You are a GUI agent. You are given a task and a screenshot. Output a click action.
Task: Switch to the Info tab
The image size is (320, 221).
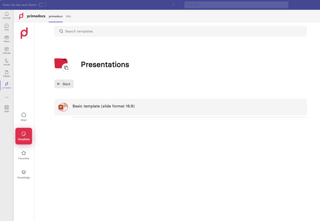click(68, 16)
